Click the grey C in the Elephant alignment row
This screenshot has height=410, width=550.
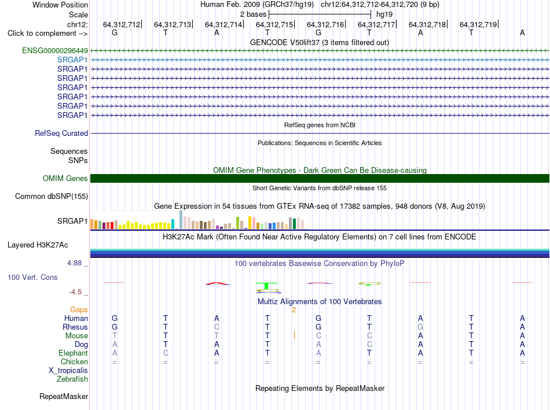[166, 353]
